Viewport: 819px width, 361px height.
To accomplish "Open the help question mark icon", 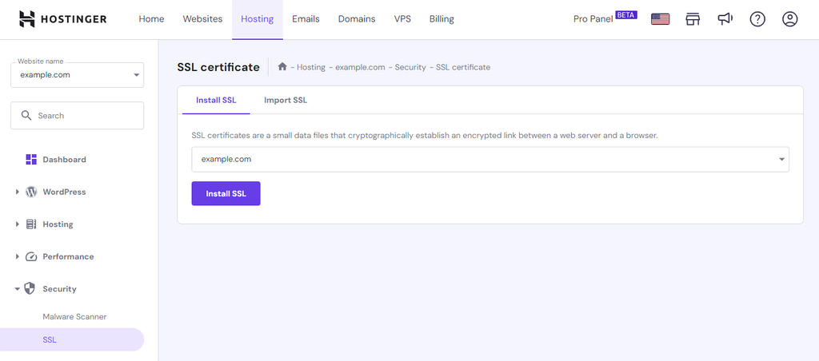I will [x=757, y=19].
